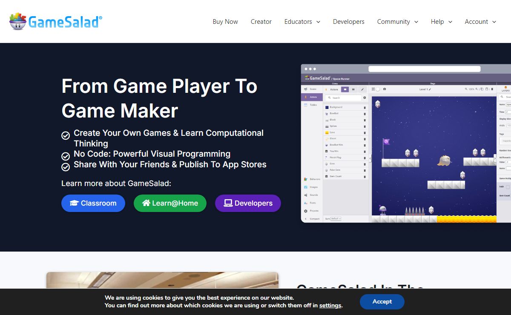Select the Block actor row
This screenshot has width=511, height=315.
point(346,120)
